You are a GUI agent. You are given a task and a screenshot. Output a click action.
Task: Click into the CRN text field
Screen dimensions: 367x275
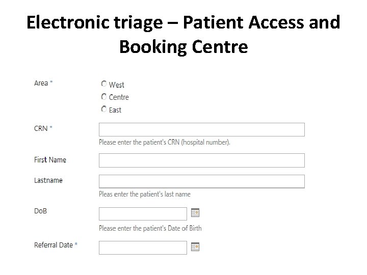[201, 129]
